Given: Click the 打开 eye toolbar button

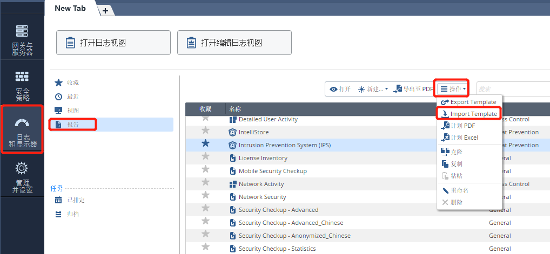Looking at the screenshot, I should click(340, 90).
